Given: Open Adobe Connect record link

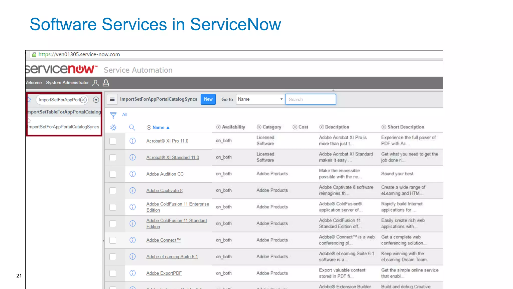Looking at the screenshot, I should pos(163,240).
